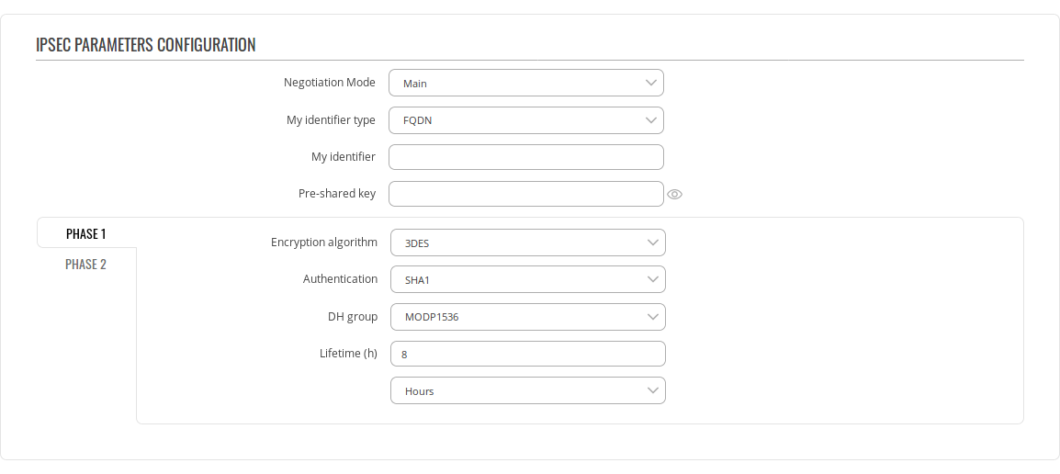1060x474 pixels.
Task: Click the Lifetime value input field
Action: click(x=527, y=354)
